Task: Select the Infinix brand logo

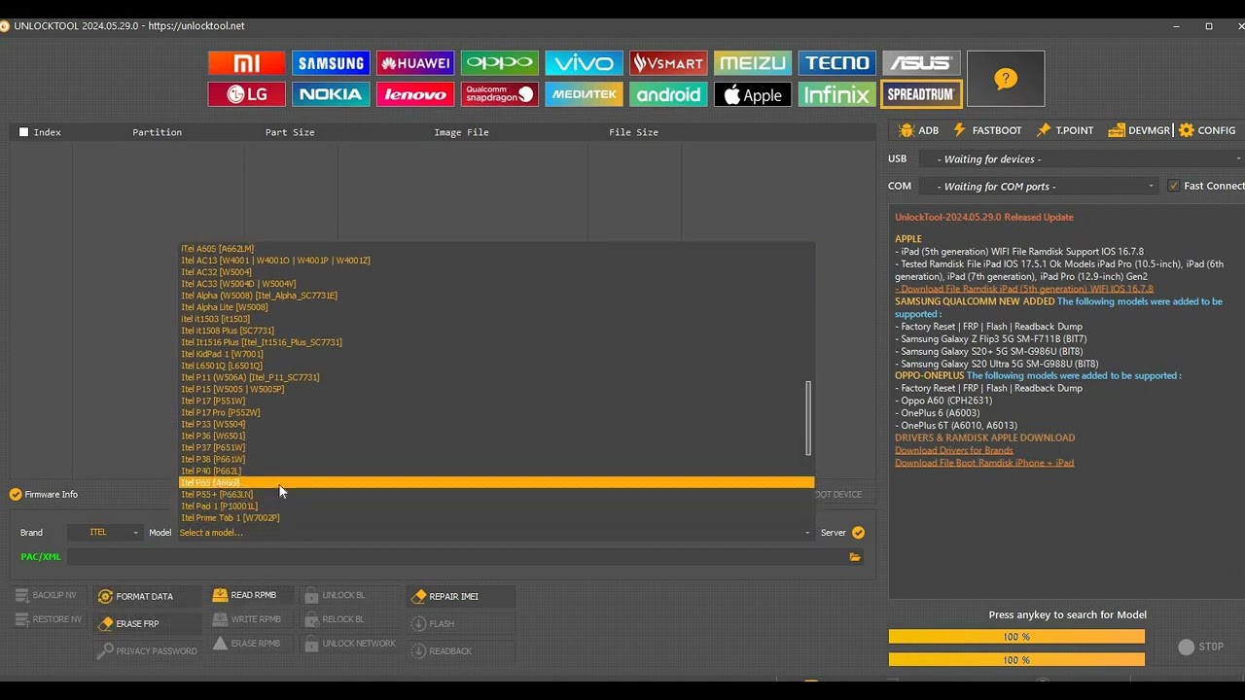Action: (x=836, y=94)
